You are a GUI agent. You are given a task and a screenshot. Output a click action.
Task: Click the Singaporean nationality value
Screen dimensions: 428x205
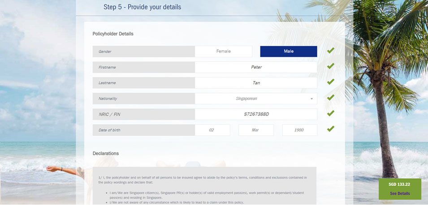(x=246, y=98)
